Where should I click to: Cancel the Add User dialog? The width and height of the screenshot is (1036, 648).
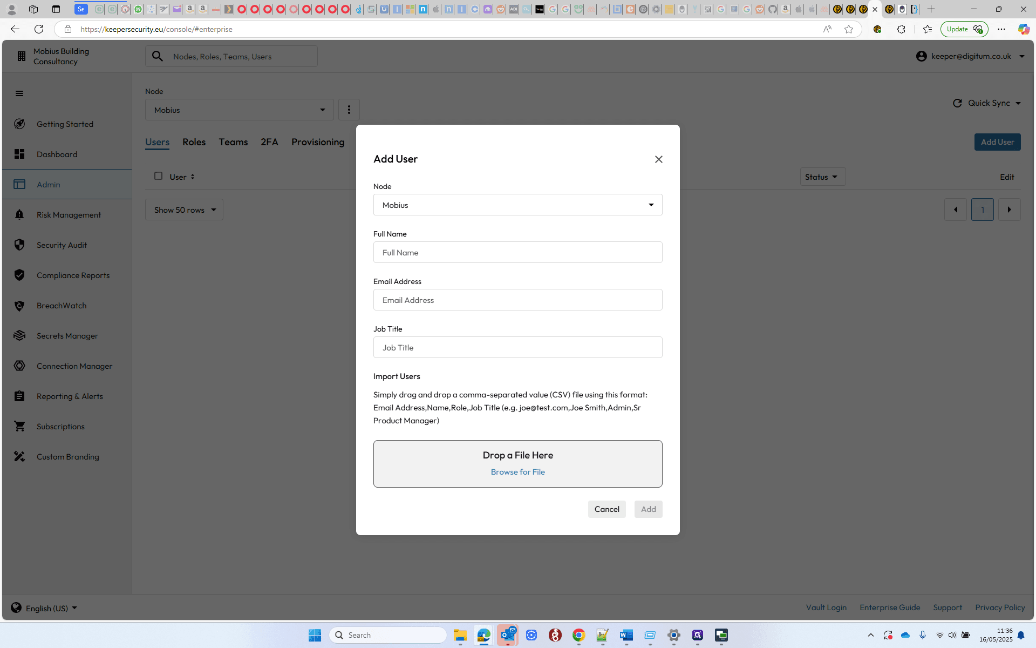606,509
